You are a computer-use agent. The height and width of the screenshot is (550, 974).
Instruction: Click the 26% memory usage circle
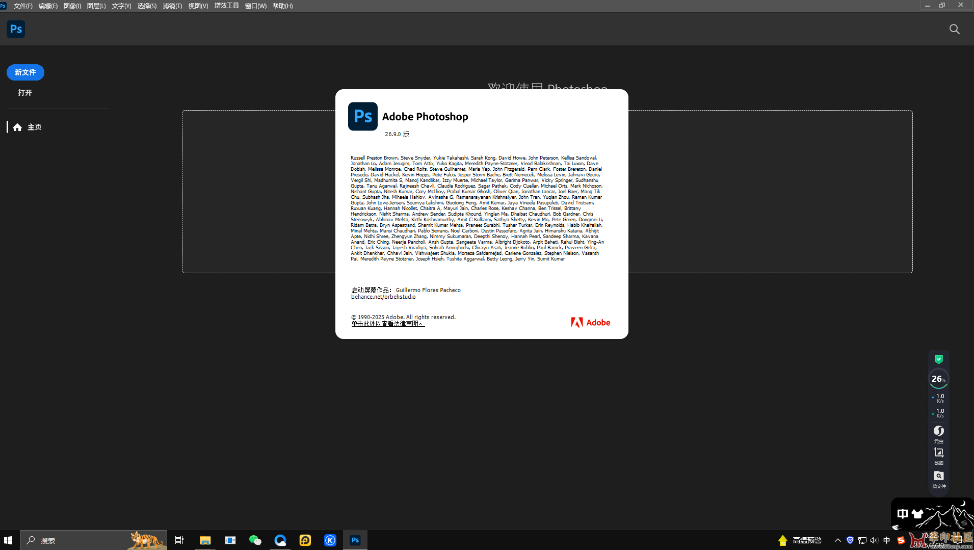tap(938, 379)
